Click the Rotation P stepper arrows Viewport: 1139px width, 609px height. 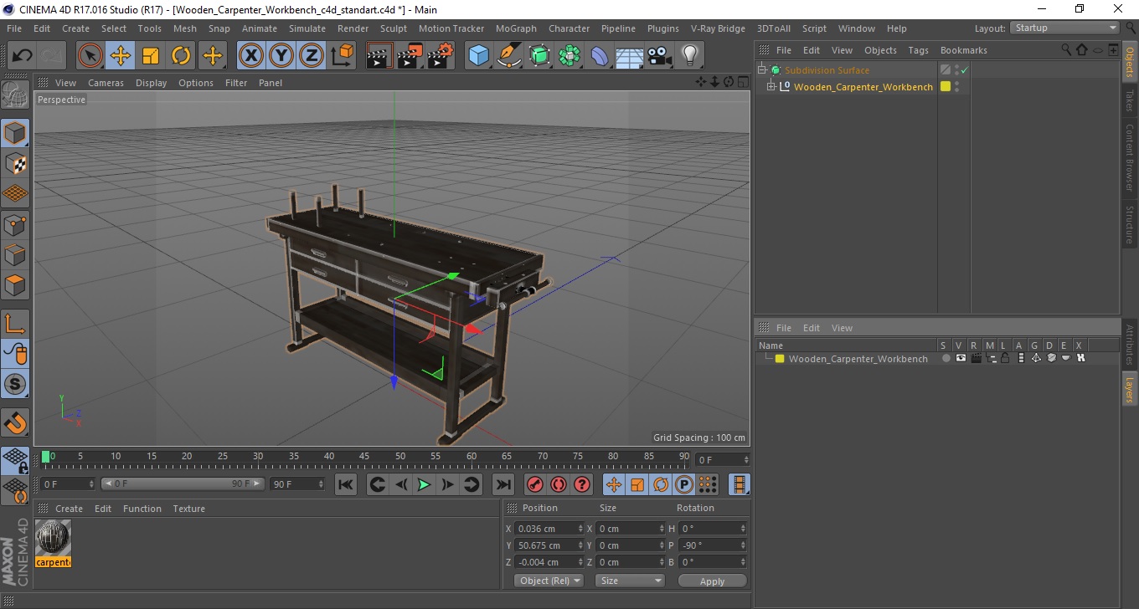pos(743,545)
